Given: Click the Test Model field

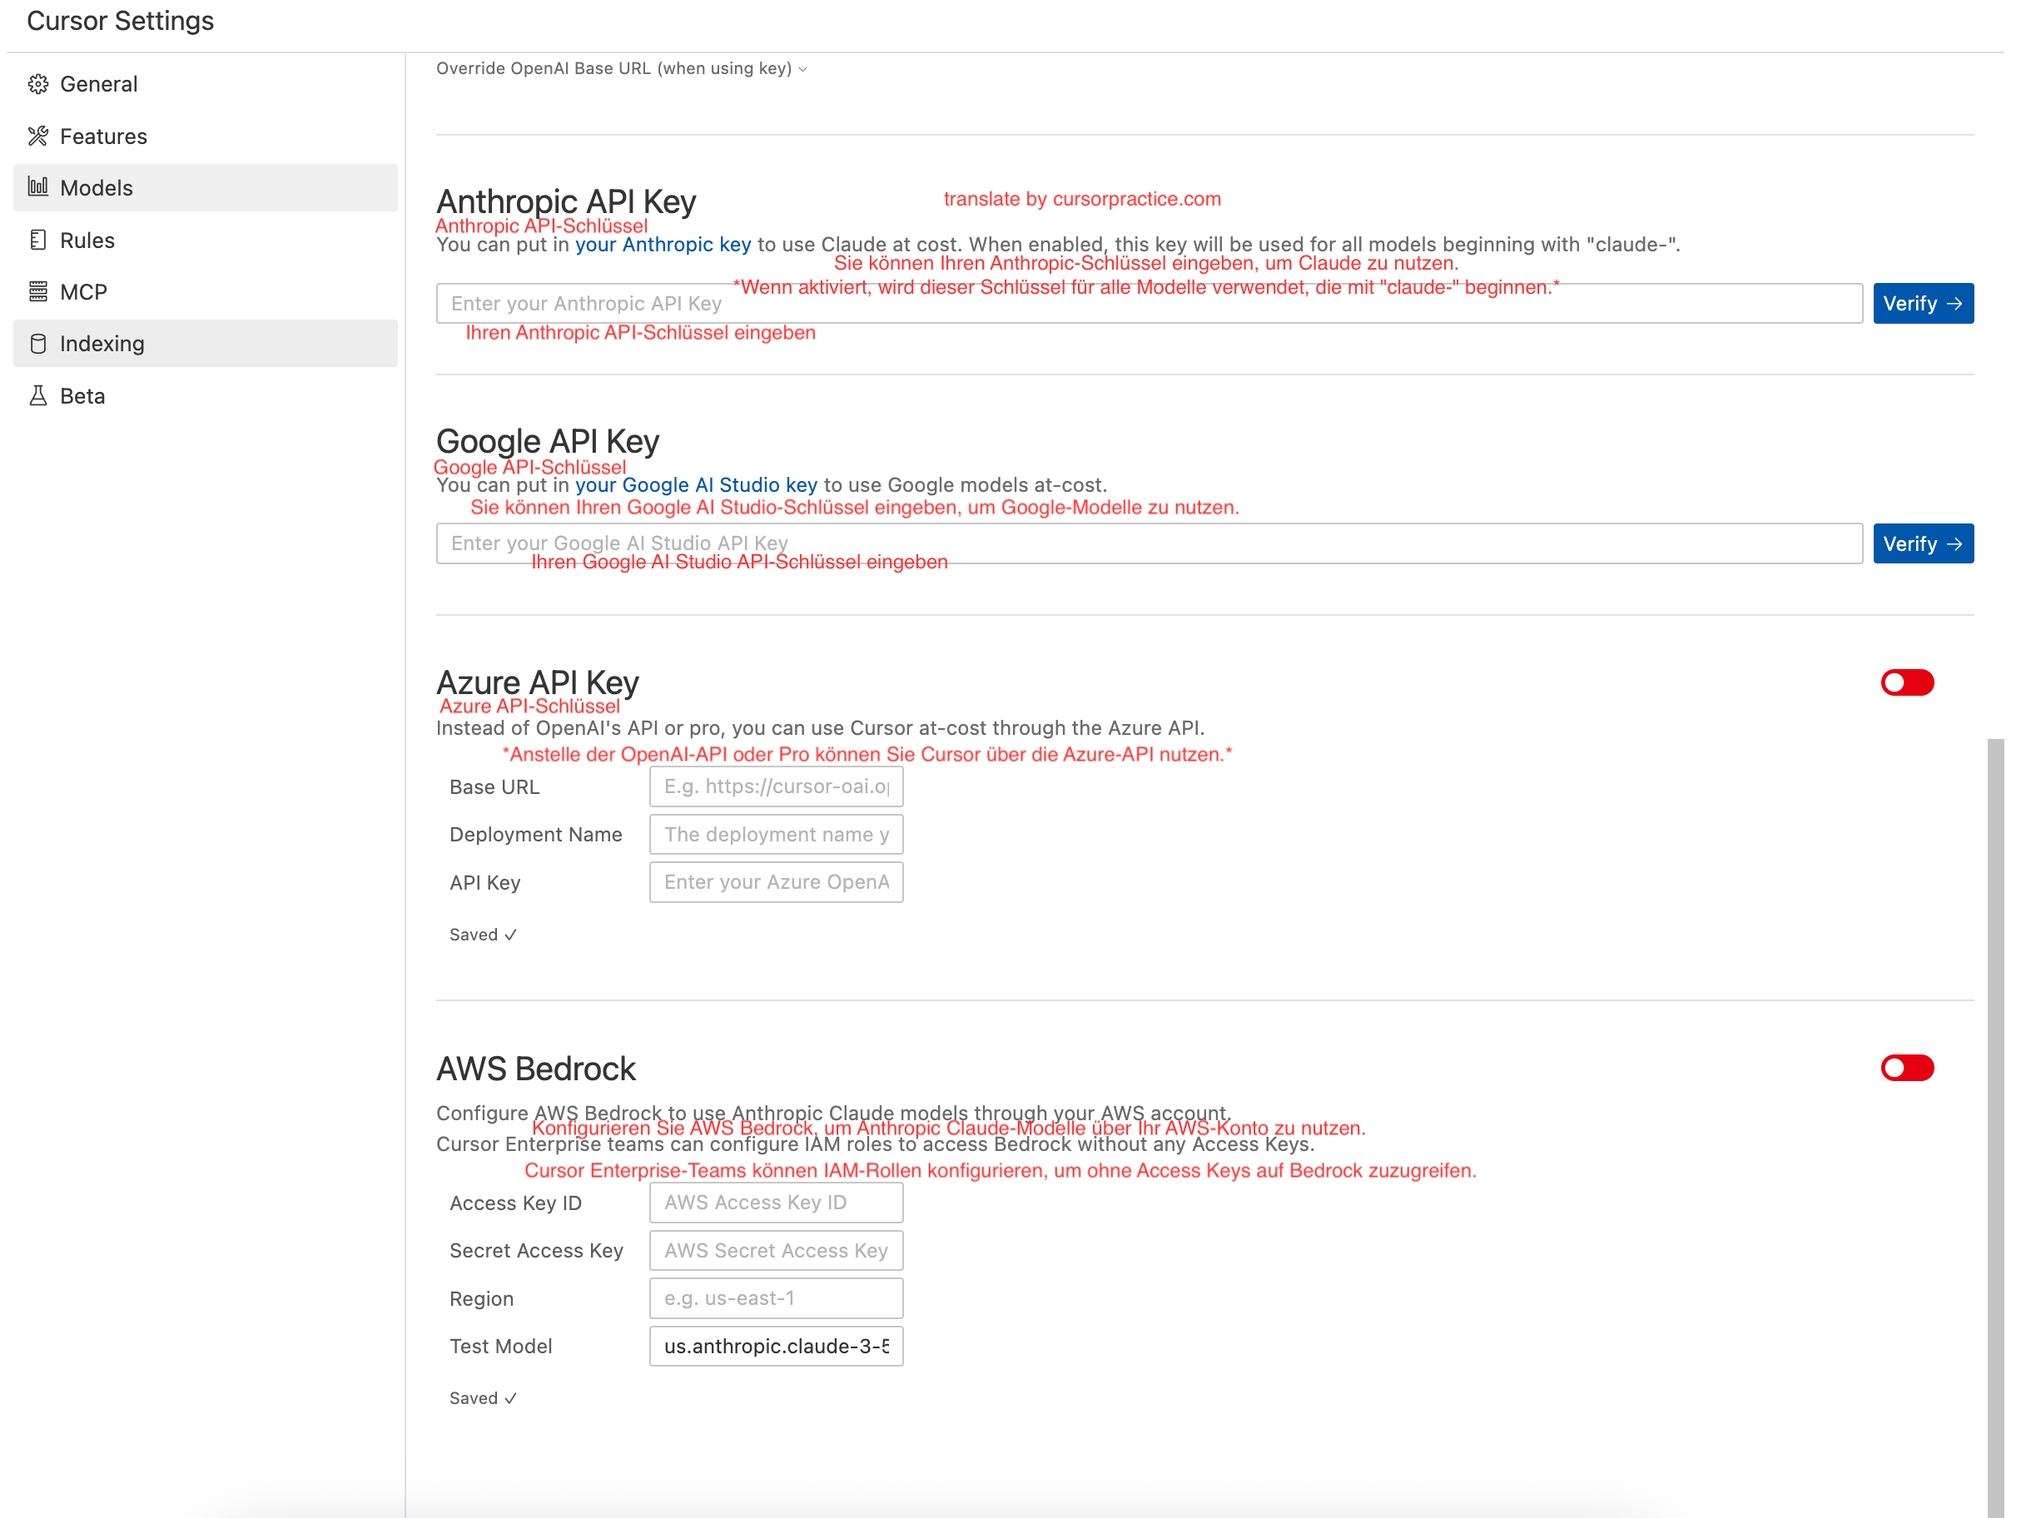Looking at the screenshot, I should point(776,1346).
